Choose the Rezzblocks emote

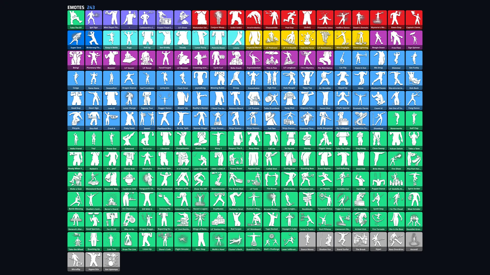pos(307,201)
